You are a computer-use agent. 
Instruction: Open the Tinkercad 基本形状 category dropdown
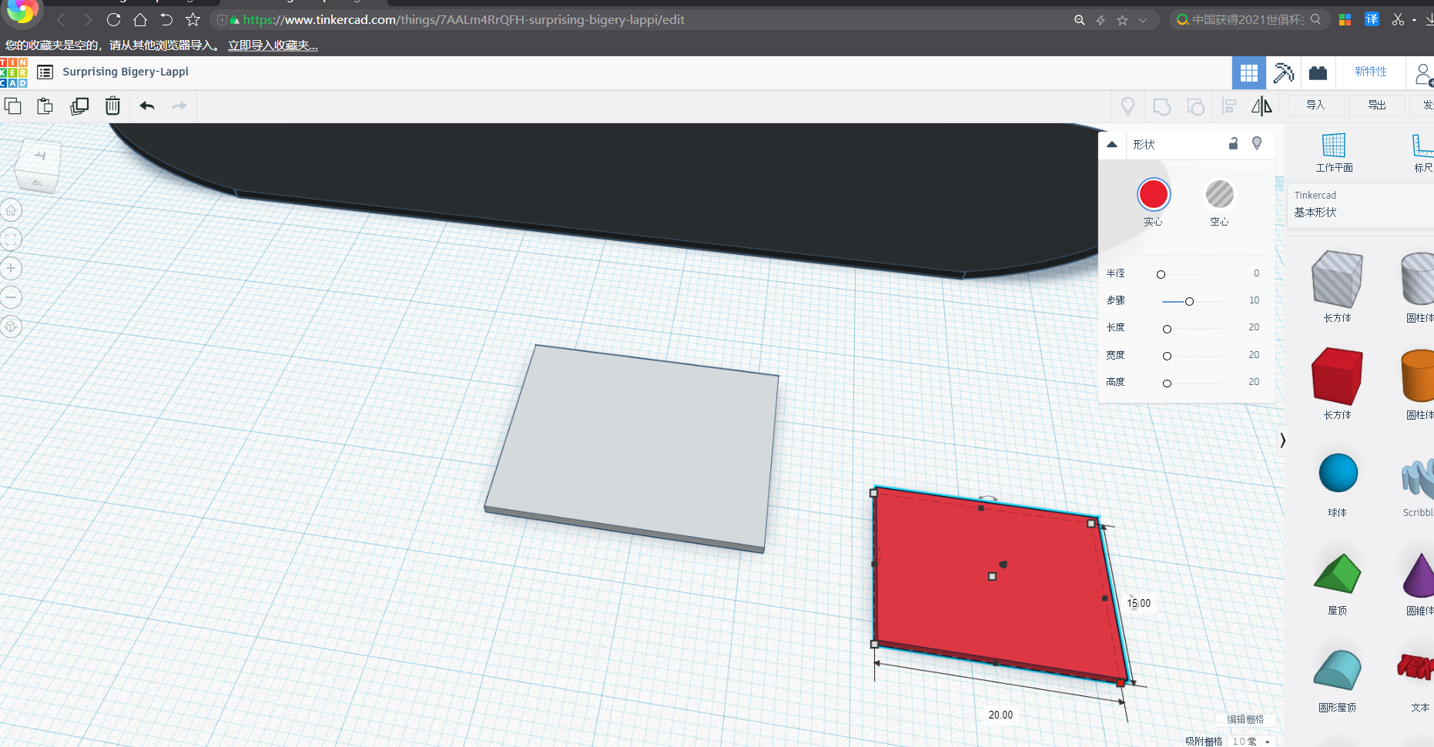click(x=1360, y=204)
